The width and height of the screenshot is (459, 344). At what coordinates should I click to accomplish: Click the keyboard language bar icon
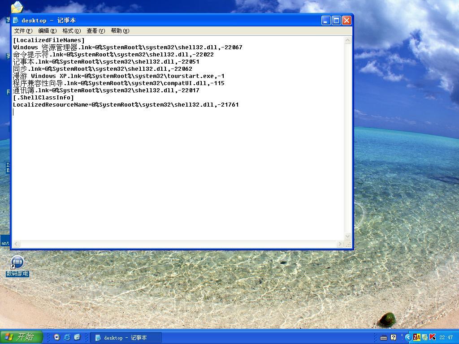click(x=384, y=338)
